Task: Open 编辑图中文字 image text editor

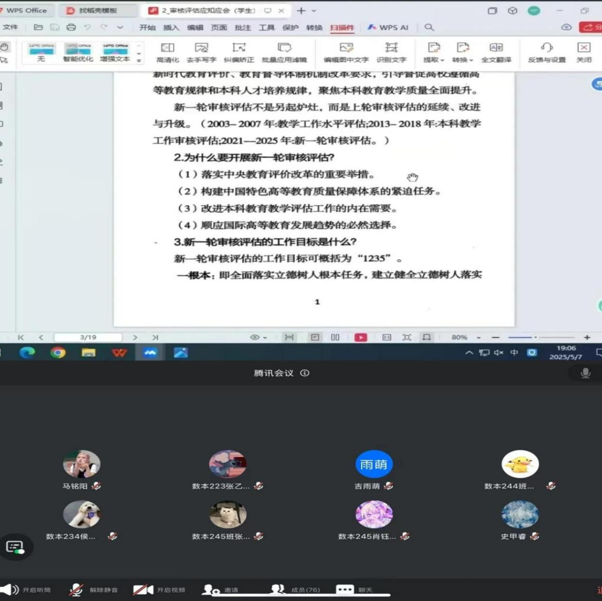Action: click(x=346, y=52)
